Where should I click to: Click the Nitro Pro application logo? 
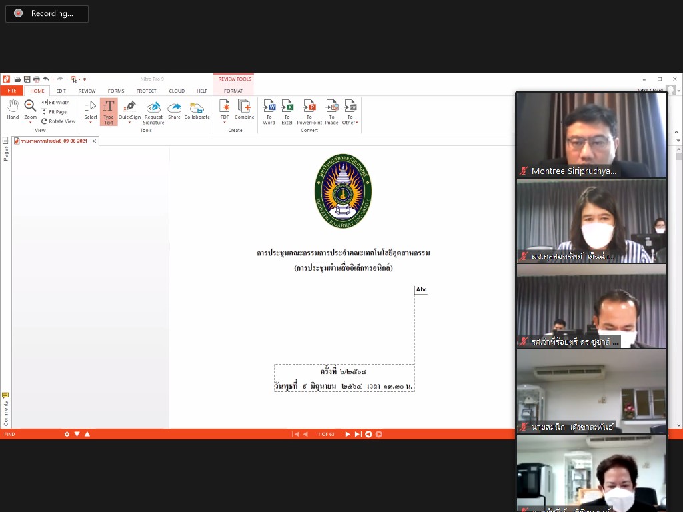pyautogui.click(x=6, y=79)
